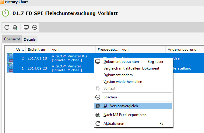Screen dimensions: 204x133
Task: Click the delete circle-minus toolbar icon
Action: 35,27
